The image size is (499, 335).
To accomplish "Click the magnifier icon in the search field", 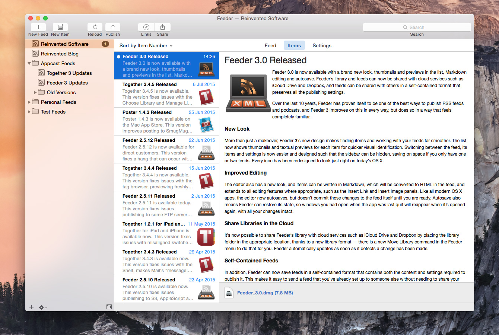I will point(405,27).
